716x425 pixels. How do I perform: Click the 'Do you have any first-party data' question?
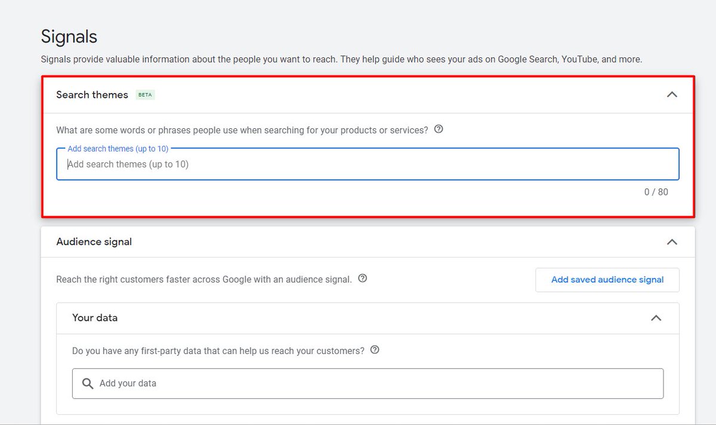[x=218, y=351]
